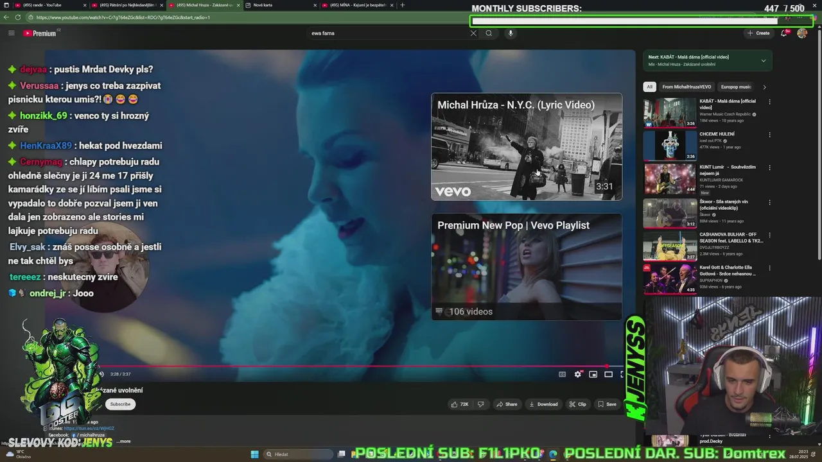Open the YouTube hamburger guide menu
822x462 pixels.
click(x=11, y=33)
